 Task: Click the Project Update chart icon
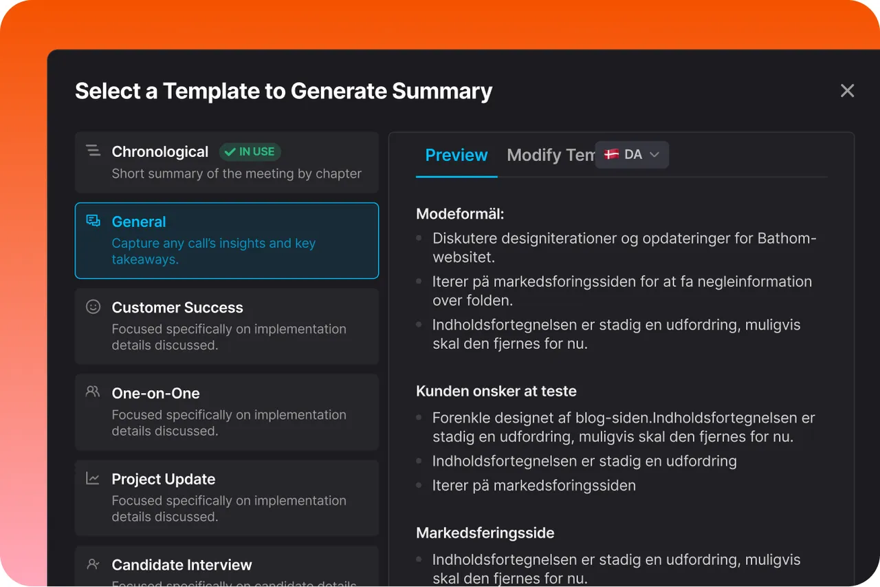tap(93, 478)
